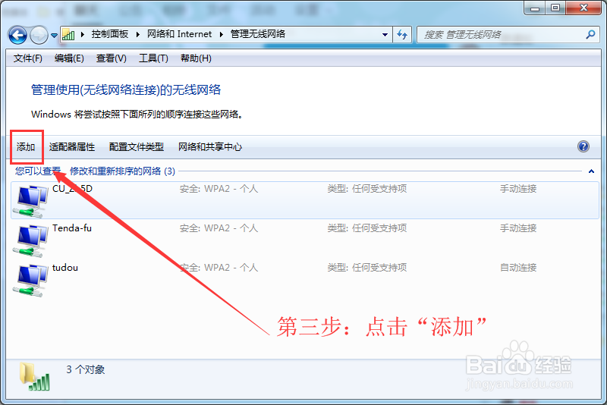This screenshot has height=405, width=607.
Task: Select the Tenda-fu network icon
Action: click(x=30, y=241)
